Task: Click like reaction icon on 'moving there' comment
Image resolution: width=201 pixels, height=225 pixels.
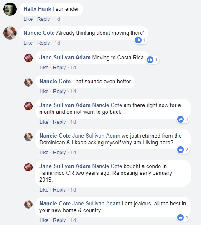Action: pyautogui.click(x=138, y=40)
